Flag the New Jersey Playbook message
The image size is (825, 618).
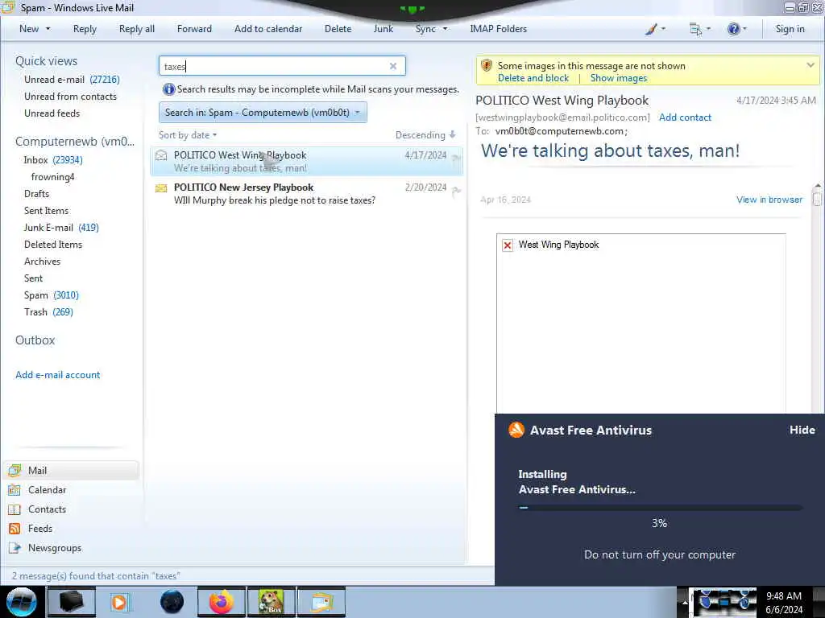click(x=456, y=192)
